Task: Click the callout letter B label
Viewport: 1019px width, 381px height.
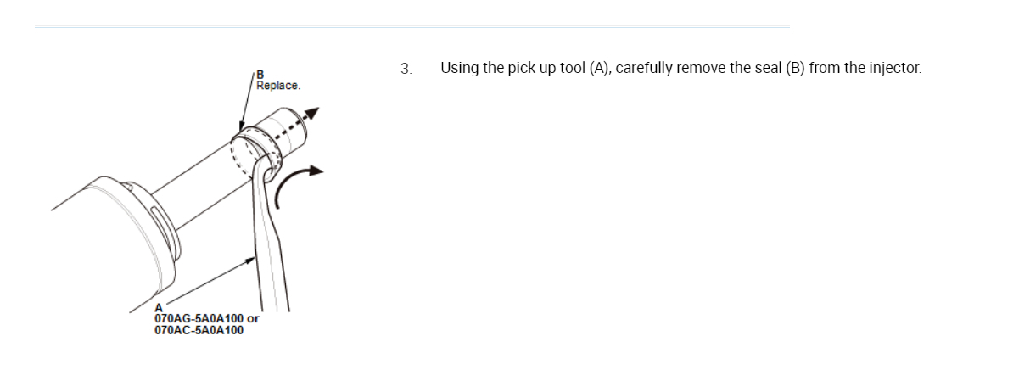Action: [x=260, y=75]
